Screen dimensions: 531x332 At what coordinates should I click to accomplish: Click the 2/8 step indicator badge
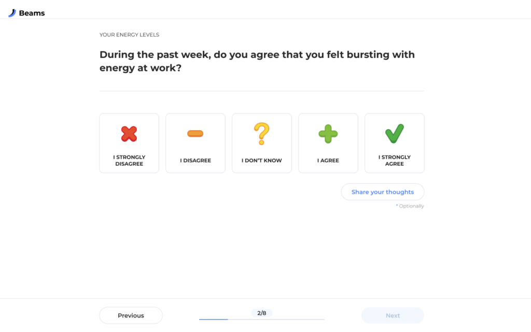262,313
